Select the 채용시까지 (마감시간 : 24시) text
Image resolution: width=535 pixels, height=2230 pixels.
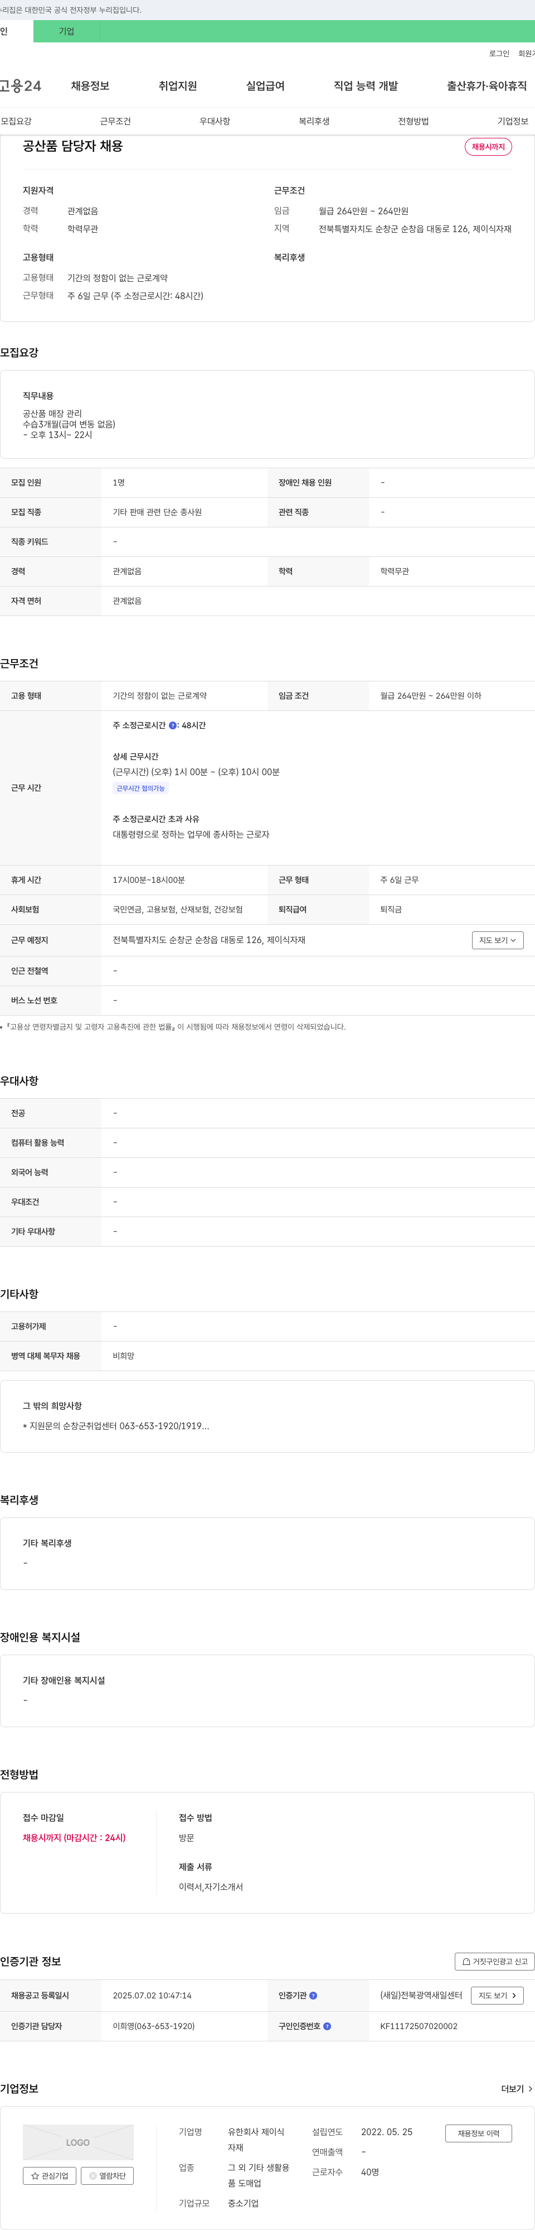pos(74,1837)
